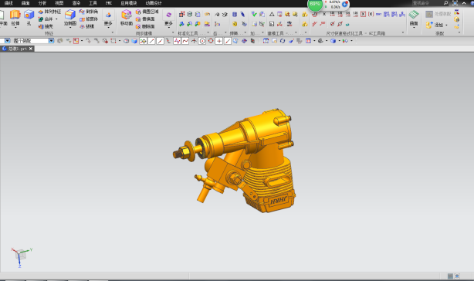Click the 偏置区域 offset region icon

[x=138, y=12]
